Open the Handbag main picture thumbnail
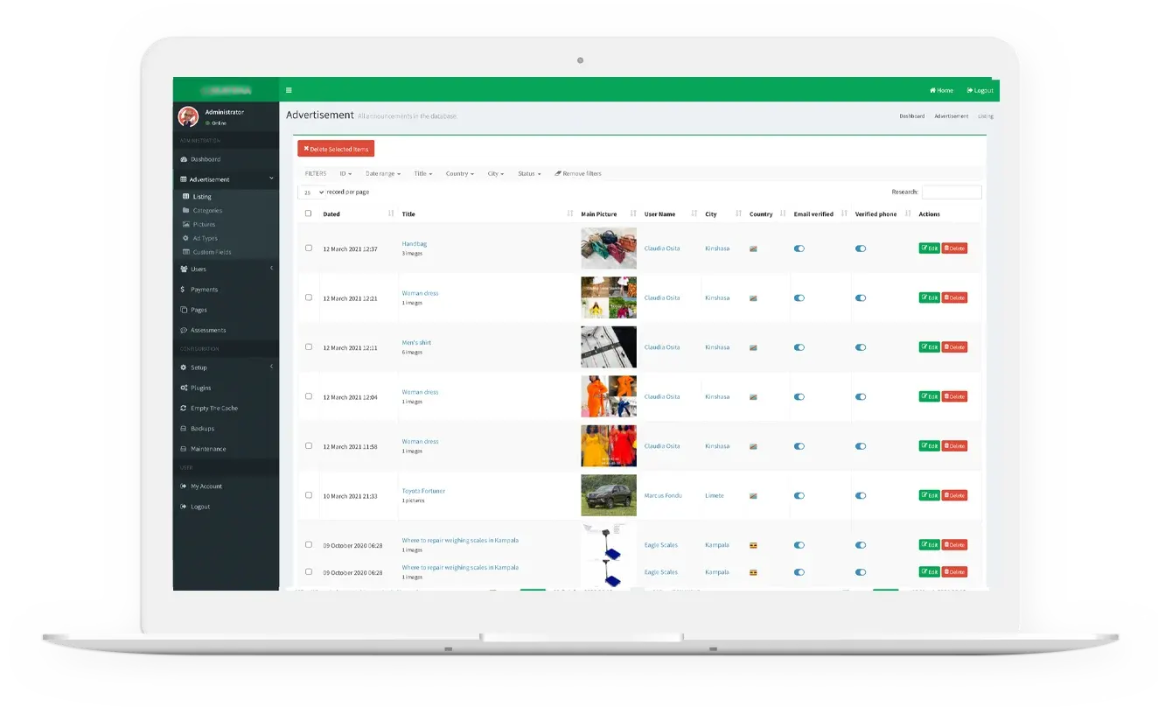The image size is (1158, 707). point(609,248)
